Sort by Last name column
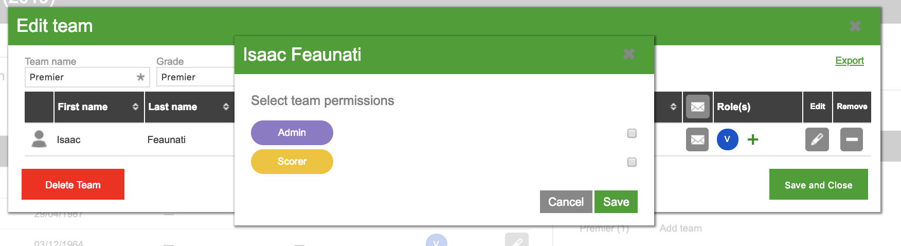 tap(226, 107)
